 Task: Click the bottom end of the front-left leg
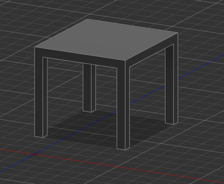point(41,137)
